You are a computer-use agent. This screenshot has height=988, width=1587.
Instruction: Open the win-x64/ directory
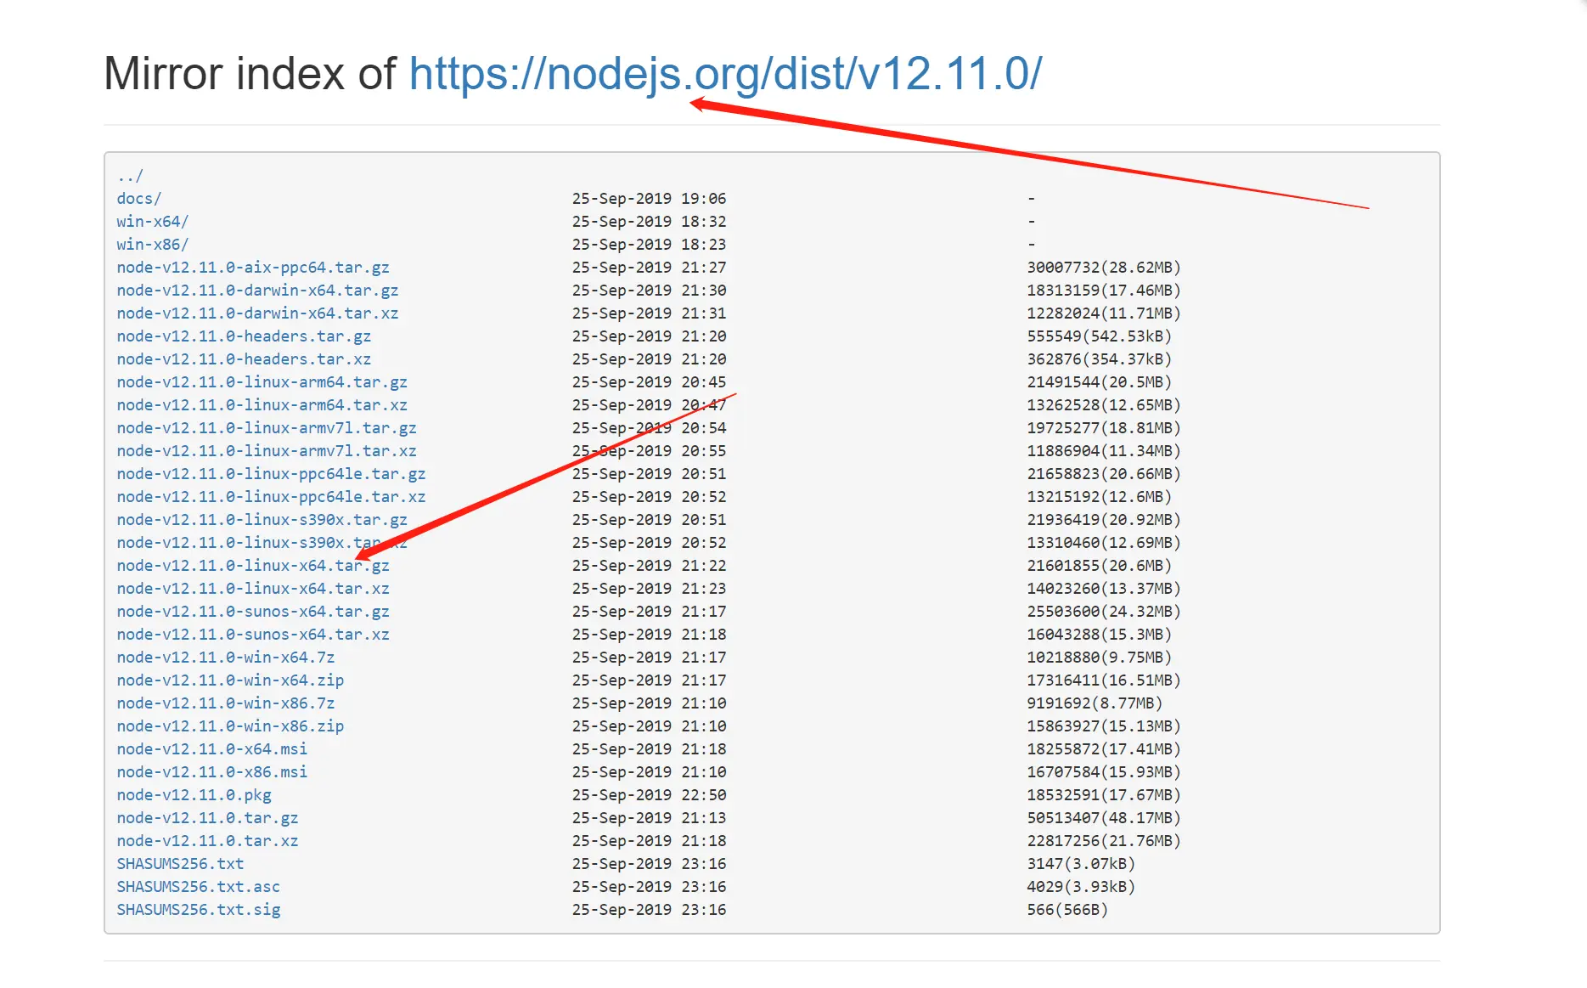coord(153,222)
